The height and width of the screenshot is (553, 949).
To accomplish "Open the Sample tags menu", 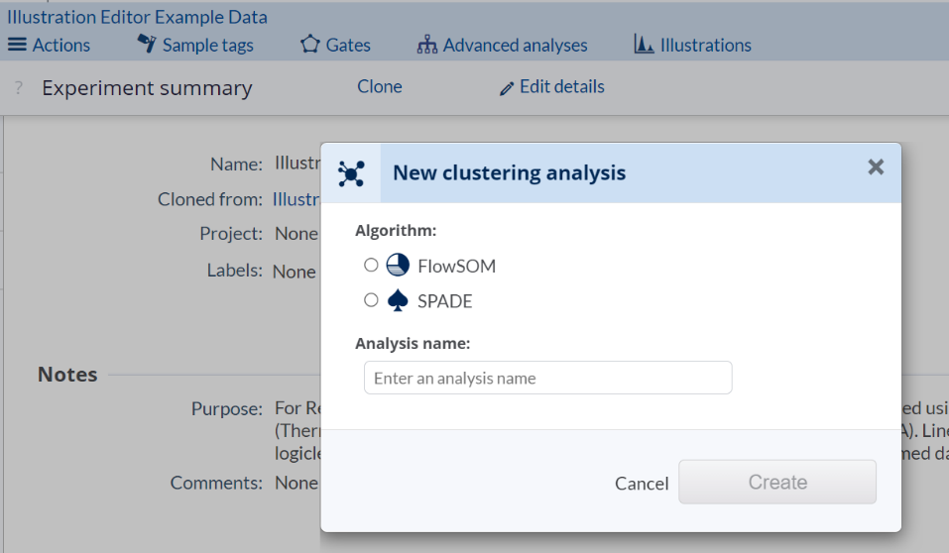I will tap(195, 45).
